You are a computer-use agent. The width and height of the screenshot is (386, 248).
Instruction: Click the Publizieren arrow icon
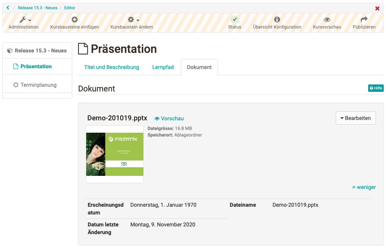point(364,20)
